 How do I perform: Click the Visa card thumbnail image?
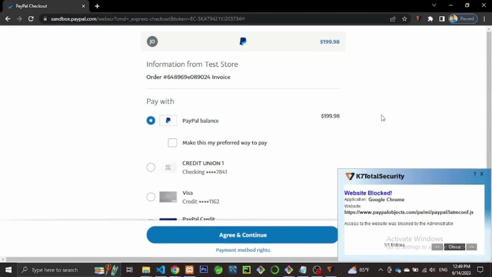pyautogui.click(x=168, y=197)
